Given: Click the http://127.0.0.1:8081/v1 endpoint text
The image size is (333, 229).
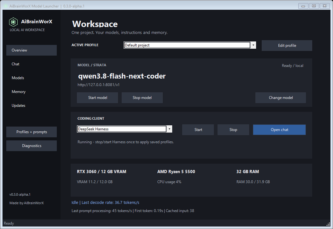Looking at the screenshot, I should (98, 85).
